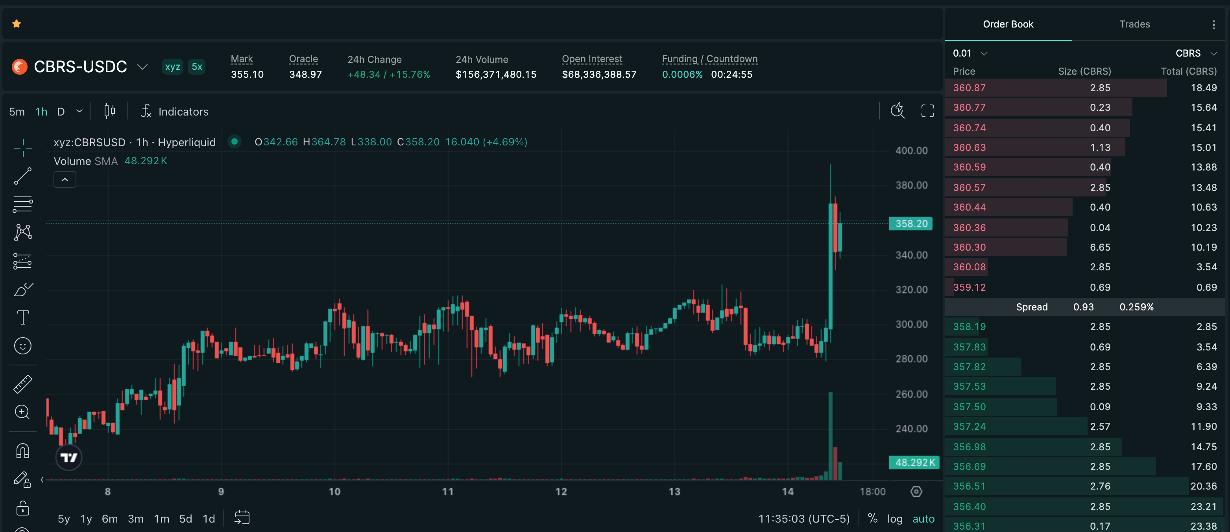This screenshot has width=1230, height=532.
Task: Toggle magnet mode for drawings
Action: pos(22,451)
